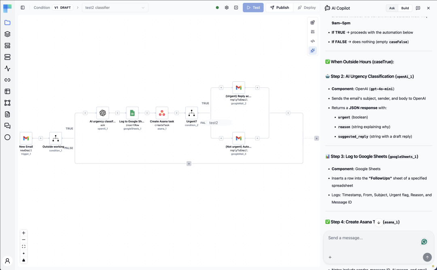Open the chain link icon in sidebar

[8, 80]
